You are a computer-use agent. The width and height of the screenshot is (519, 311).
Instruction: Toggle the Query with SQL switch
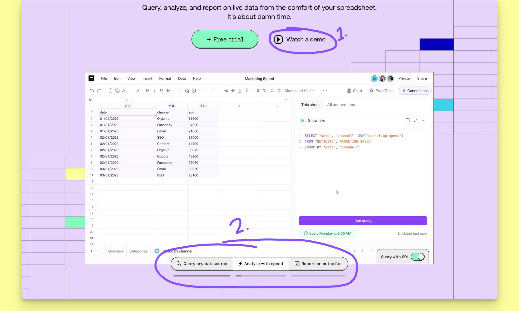click(418, 257)
